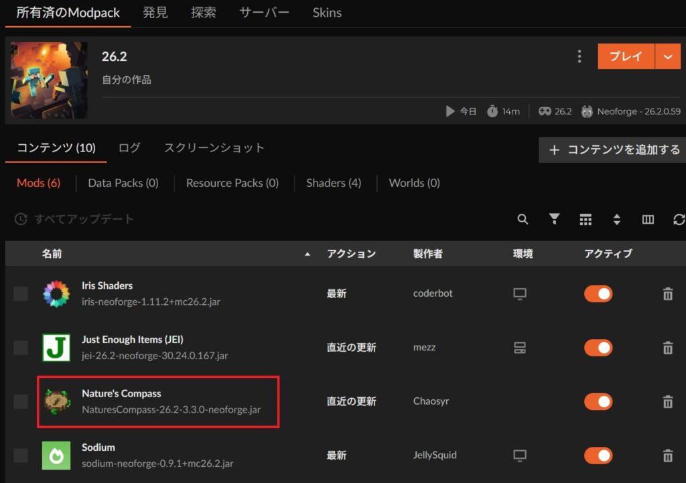Check the Sodium row checkbox
This screenshot has height=483, width=686.
coord(21,456)
